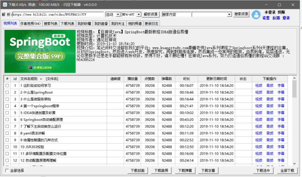
Task: Click the 下载弹幕 button
Action: pos(185,171)
